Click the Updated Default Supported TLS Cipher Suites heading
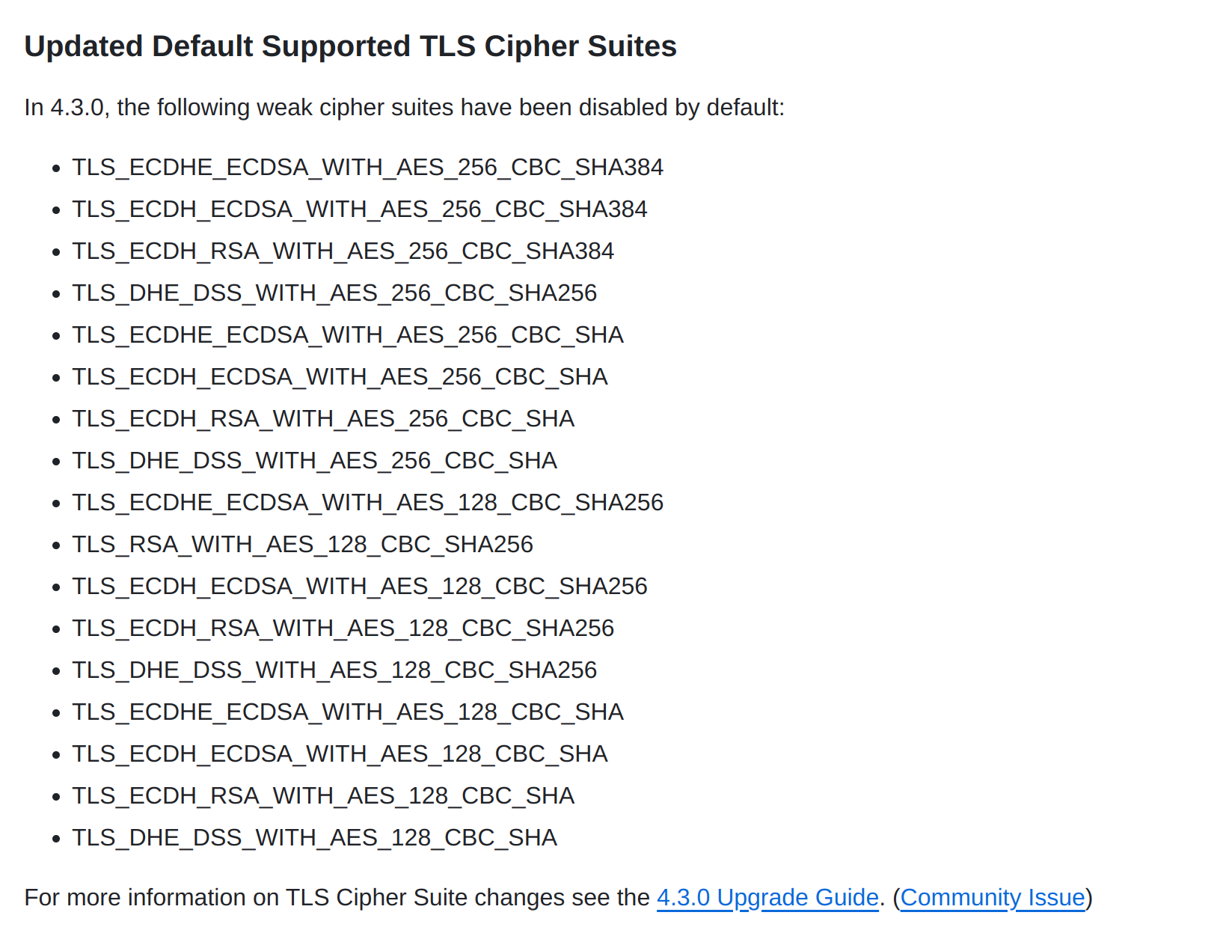This screenshot has height=942, width=1226. point(350,46)
